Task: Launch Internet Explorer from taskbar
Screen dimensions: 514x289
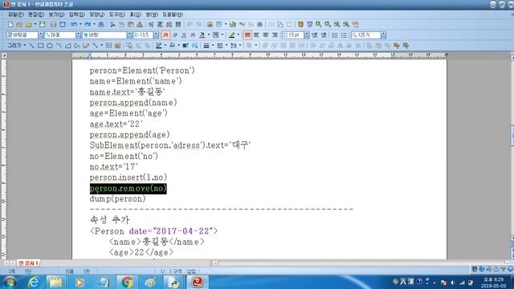Action: pyautogui.click(x=34, y=282)
